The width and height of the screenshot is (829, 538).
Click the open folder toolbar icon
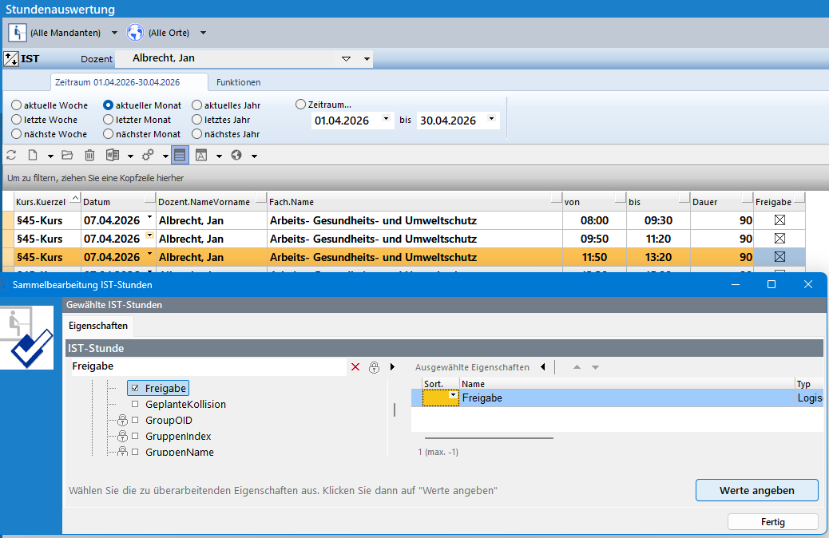coord(67,155)
